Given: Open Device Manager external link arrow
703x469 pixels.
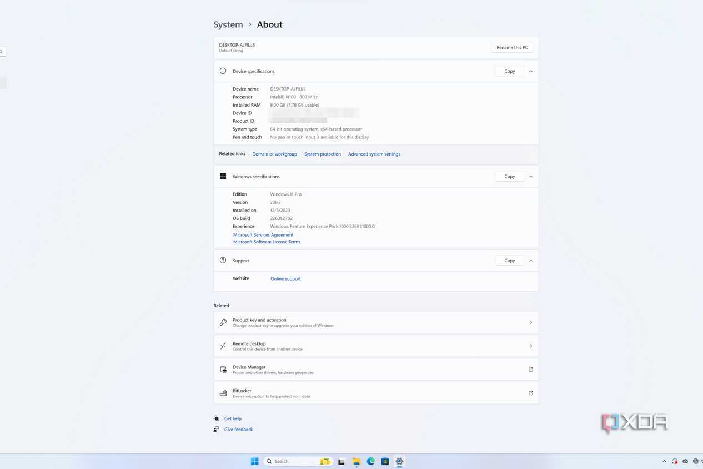Looking at the screenshot, I should pyautogui.click(x=530, y=370).
